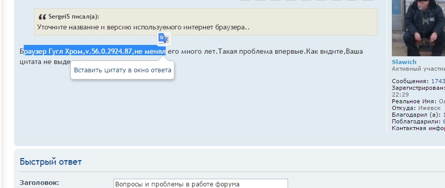Open the Slawich profile link
Viewport: 445px width, 188px height.
404,62
